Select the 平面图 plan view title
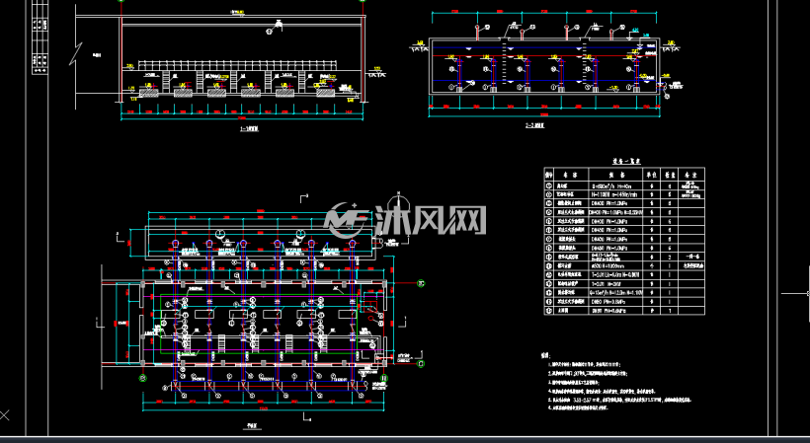Image resolution: width=810 pixels, height=443 pixels. point(252,426)
